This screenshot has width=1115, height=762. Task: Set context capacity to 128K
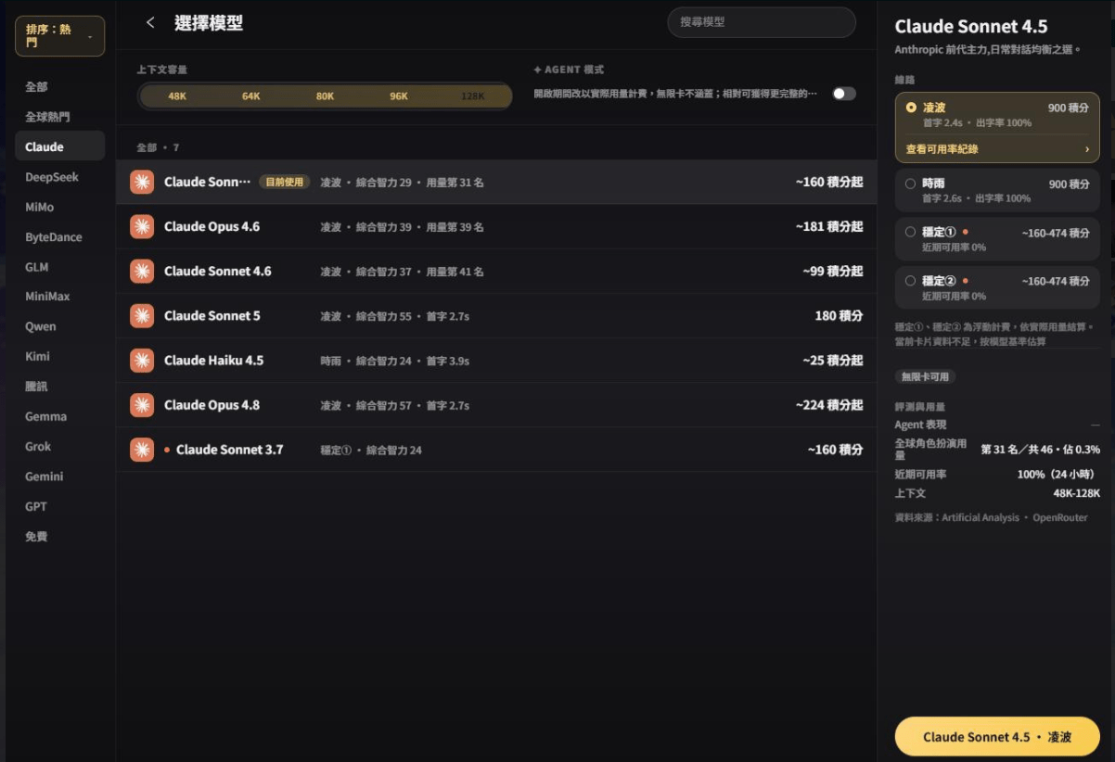pos(473,96)
